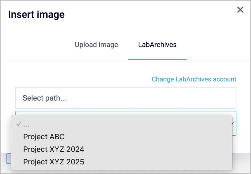Click the Insert image dialog title
251x174 pixels.
click(36, 14)
